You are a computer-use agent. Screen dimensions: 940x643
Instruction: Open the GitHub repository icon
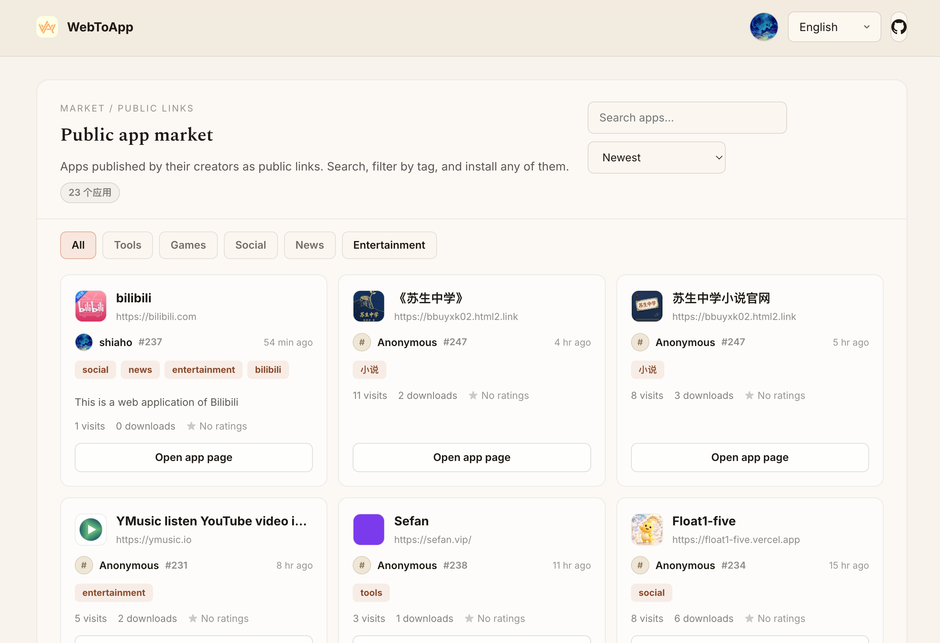pyautogui.click(x=899, y=27)
